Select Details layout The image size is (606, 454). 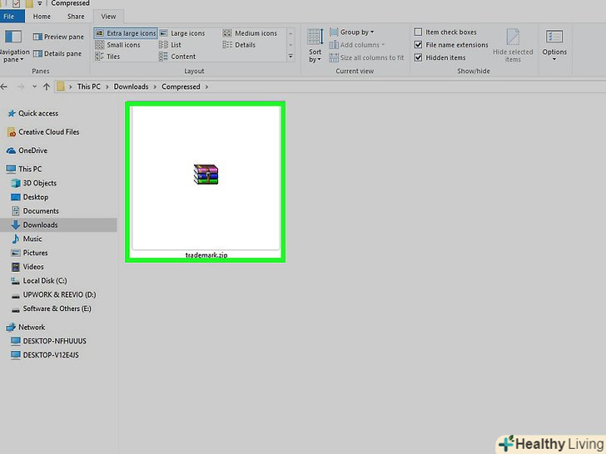pyautogui.click(x=239, y=45)
